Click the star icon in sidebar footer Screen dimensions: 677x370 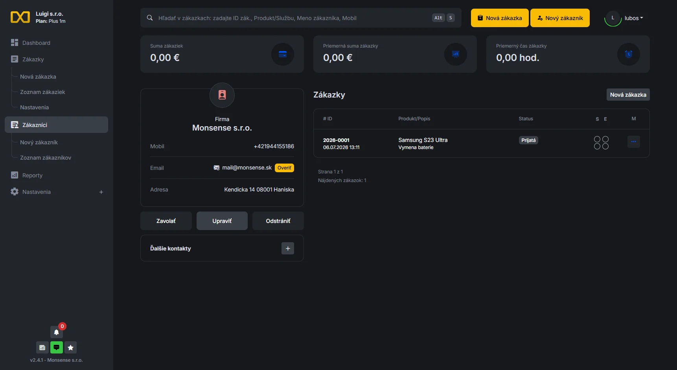click(70, 348)
